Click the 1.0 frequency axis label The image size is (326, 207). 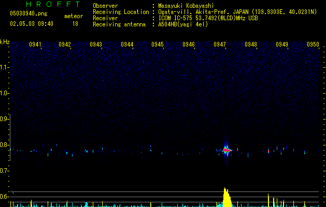[x=4, y=93]
